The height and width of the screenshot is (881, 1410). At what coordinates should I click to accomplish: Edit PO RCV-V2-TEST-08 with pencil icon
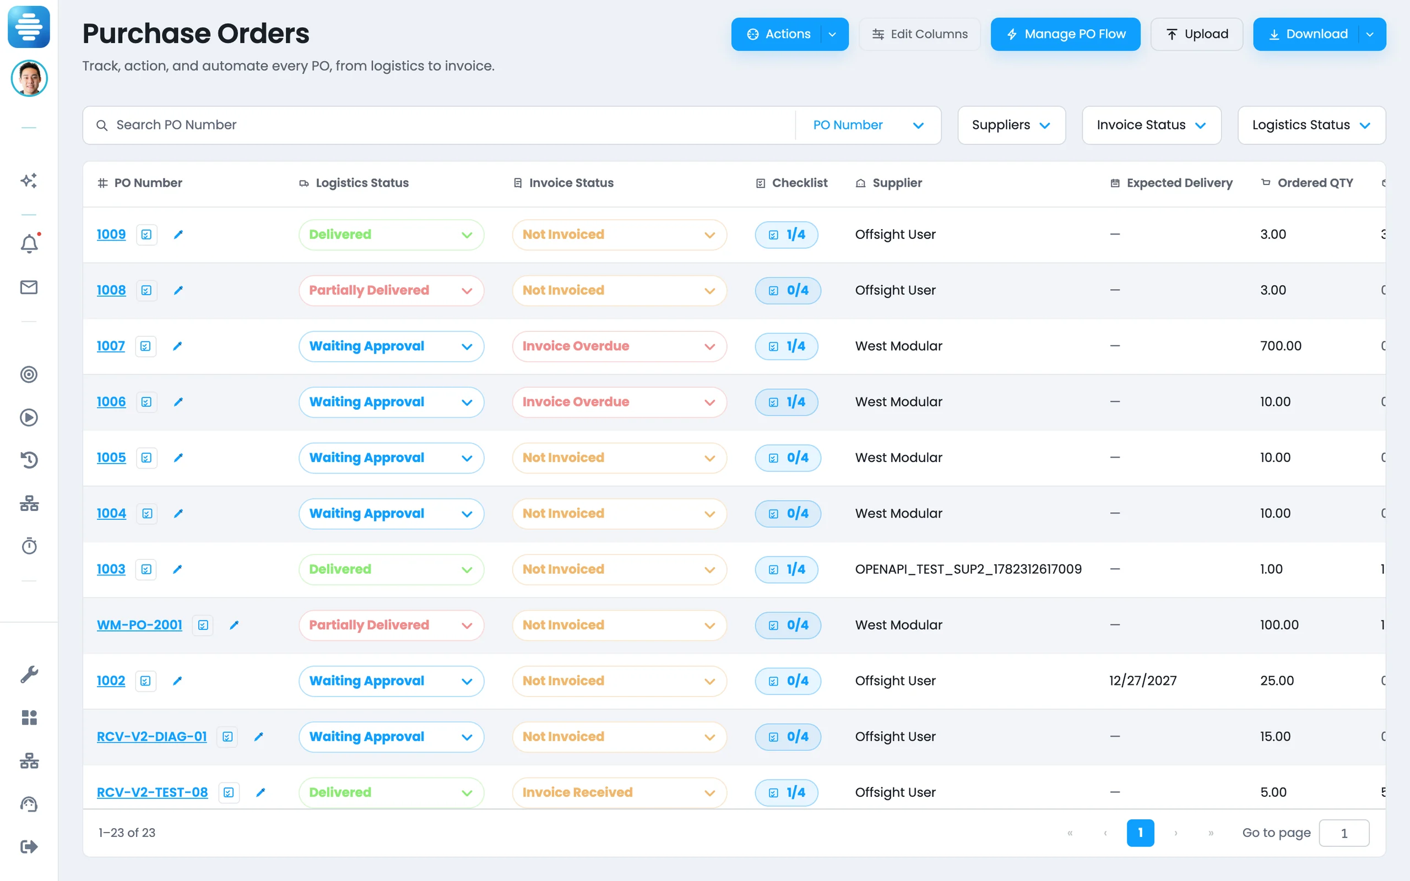pyautogui.click(x=261, y=792)
